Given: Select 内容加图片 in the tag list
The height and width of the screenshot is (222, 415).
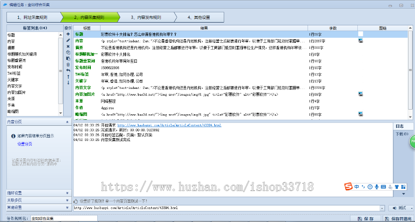Looking at the screenshot, I should click(17, 93).
